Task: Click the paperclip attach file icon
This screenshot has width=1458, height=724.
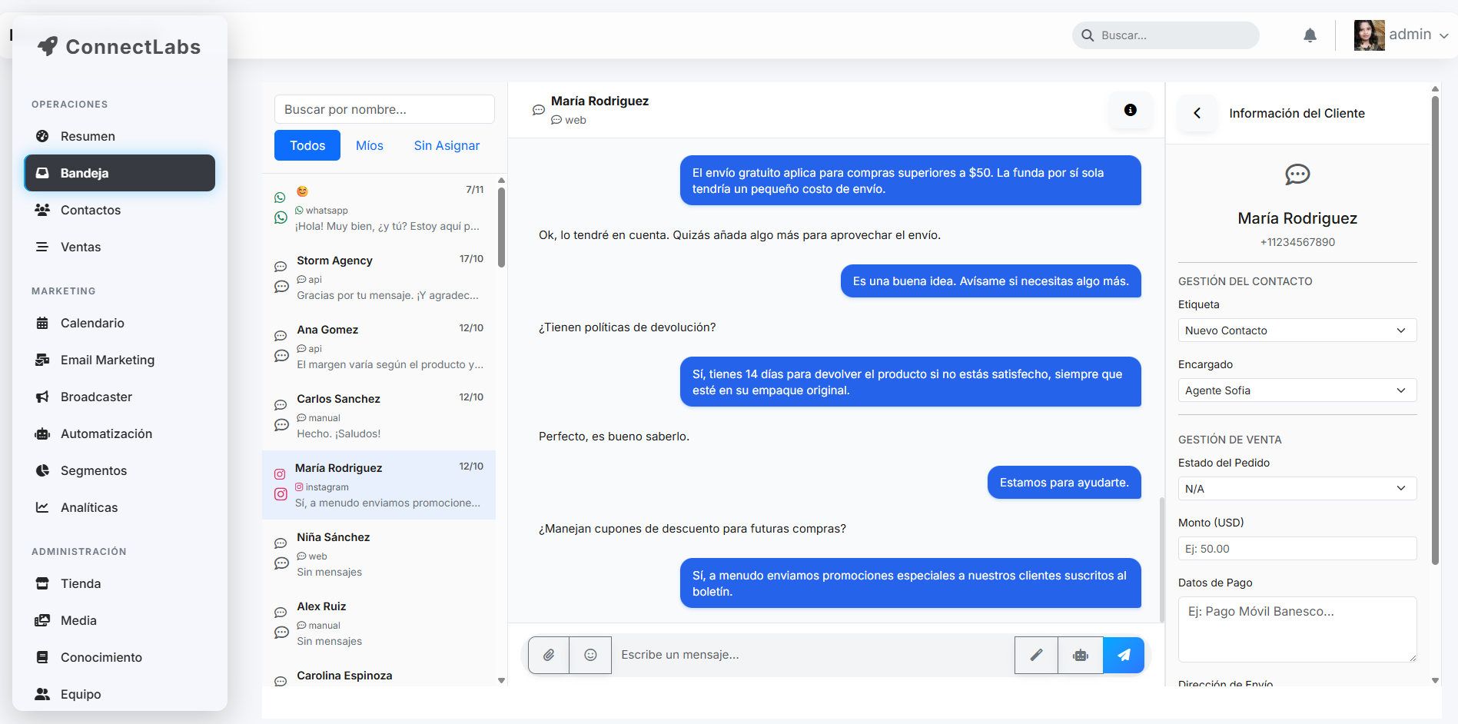Action: click(549, 655)
